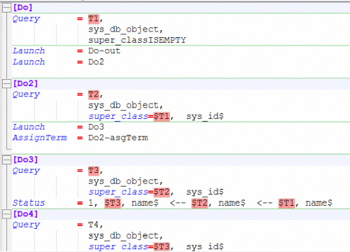Click the Do3 launch value under Do2

(x=96, y=127)
